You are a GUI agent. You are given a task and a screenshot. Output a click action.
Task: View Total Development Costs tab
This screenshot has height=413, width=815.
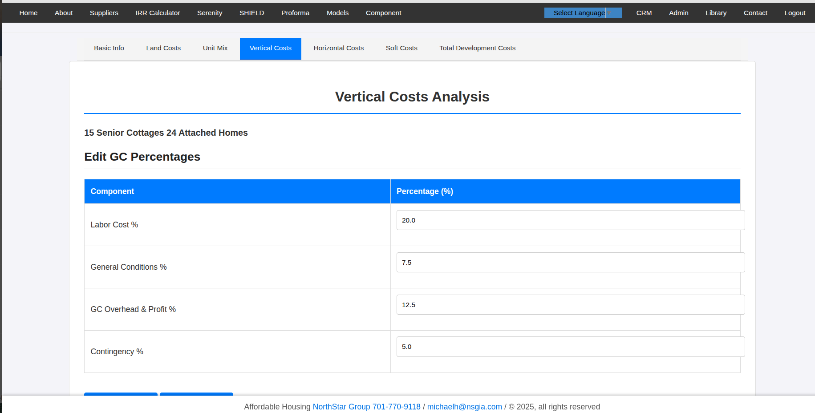[477, 48]
